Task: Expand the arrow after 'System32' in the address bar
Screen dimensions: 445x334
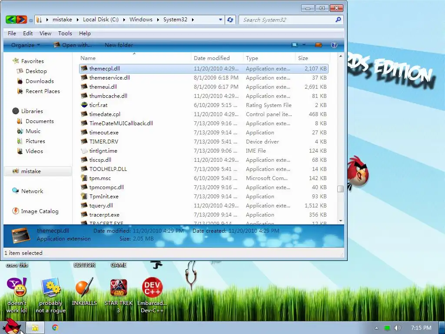Action: 193,20
